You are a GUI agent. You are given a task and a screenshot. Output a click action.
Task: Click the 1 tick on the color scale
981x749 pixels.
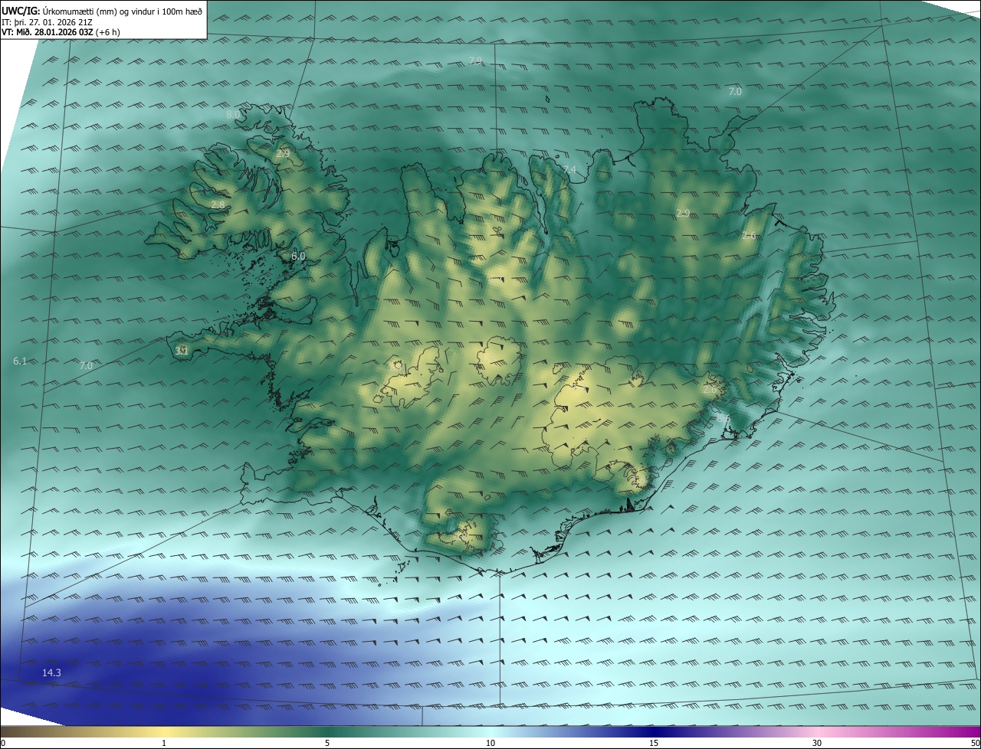(x=164, y=743)
